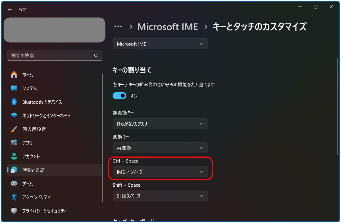Open the Shift + Space dropdown showing 別幅スペース
The image size is (341, 223).
[x=160, y=196]
